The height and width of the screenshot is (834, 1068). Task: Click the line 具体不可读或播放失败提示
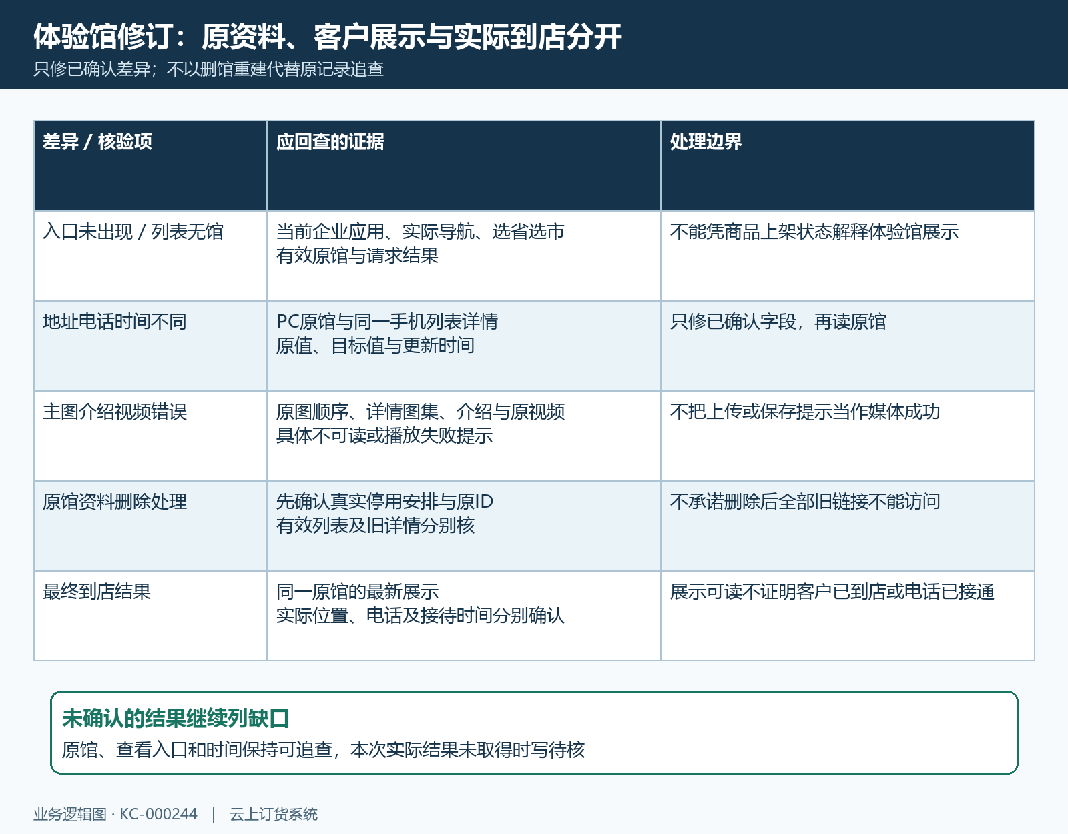click(384, 436)
